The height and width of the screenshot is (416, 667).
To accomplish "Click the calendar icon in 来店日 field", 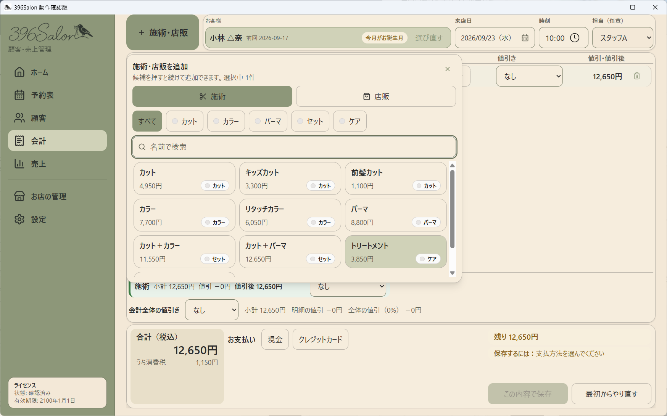I will 525,38.
